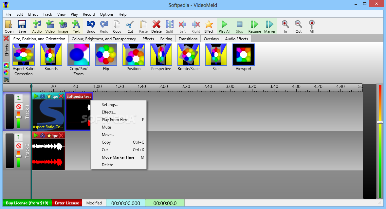Image resolution: width=386 pixels, height=209 pixels.
Task: Toggle the Track 1 mute icon
Action: (19, 107)
